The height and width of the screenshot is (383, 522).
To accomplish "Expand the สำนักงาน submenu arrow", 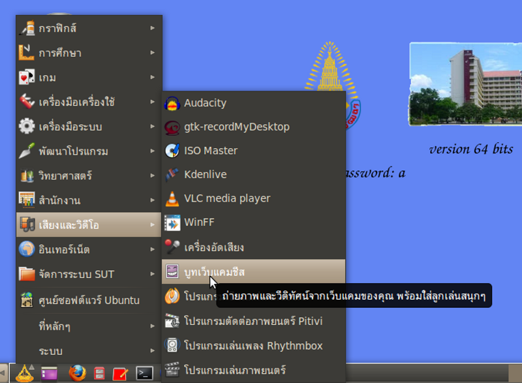I will click(x=153, y=200).
